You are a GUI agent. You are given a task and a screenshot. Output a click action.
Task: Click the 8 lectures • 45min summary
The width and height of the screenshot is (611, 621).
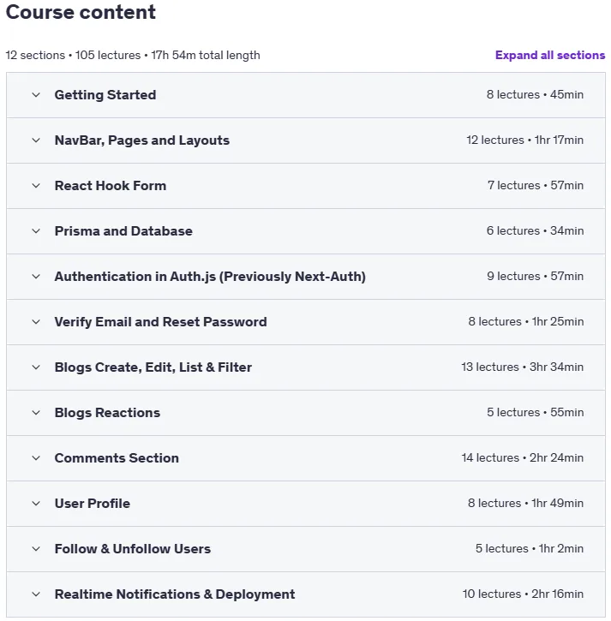[x=535, y=95]
